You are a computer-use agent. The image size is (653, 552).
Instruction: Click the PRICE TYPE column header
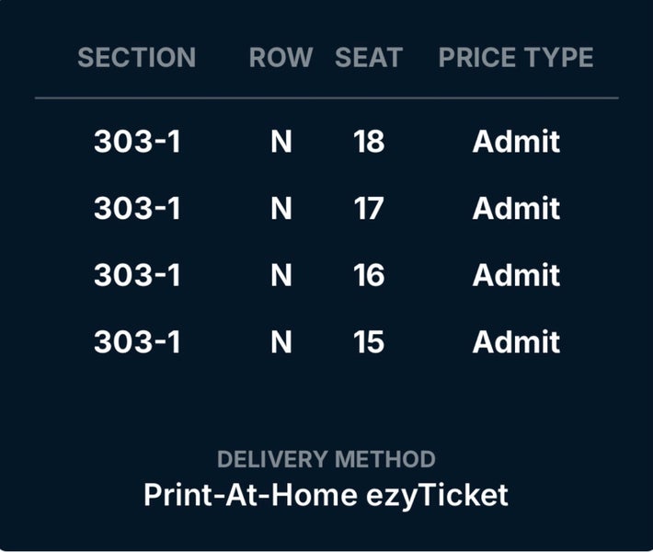click(x=515, y=57)
